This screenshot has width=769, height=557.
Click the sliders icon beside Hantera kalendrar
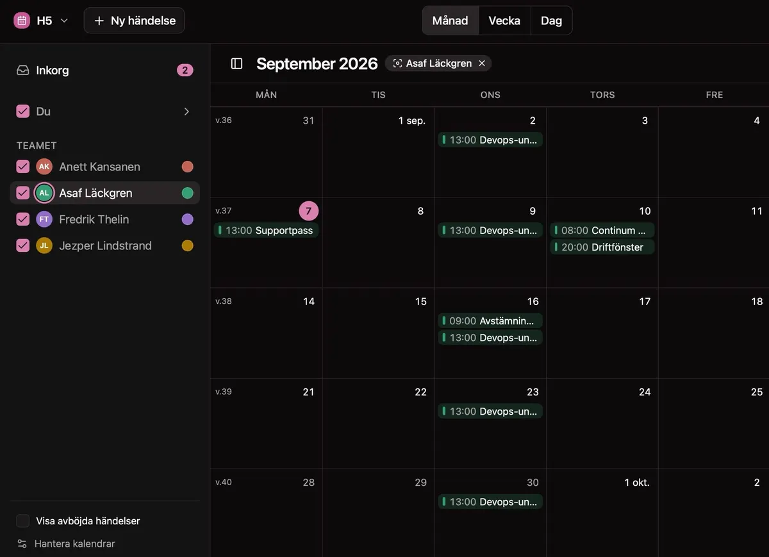22,544
